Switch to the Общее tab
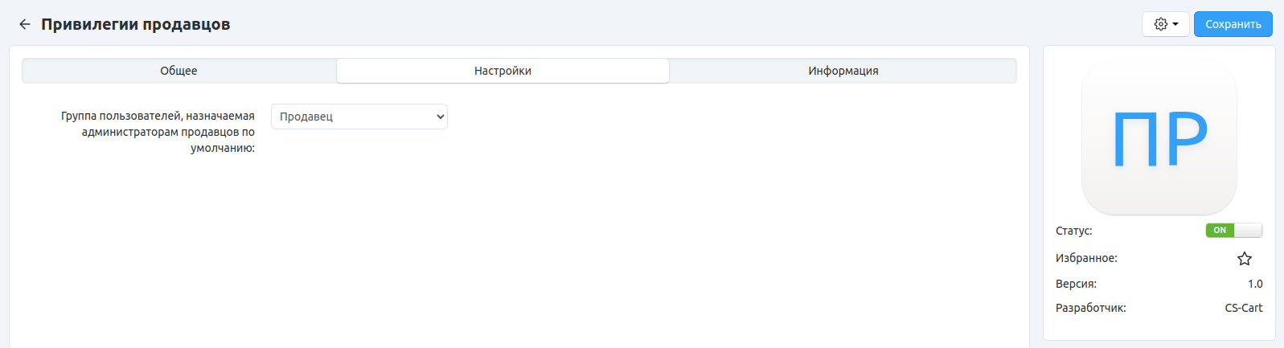 [x=178, y=71]
